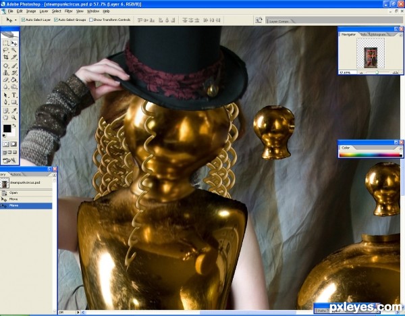
Task: Enable Show Transform Controls checkbox
Action: (x=91, y=20)
